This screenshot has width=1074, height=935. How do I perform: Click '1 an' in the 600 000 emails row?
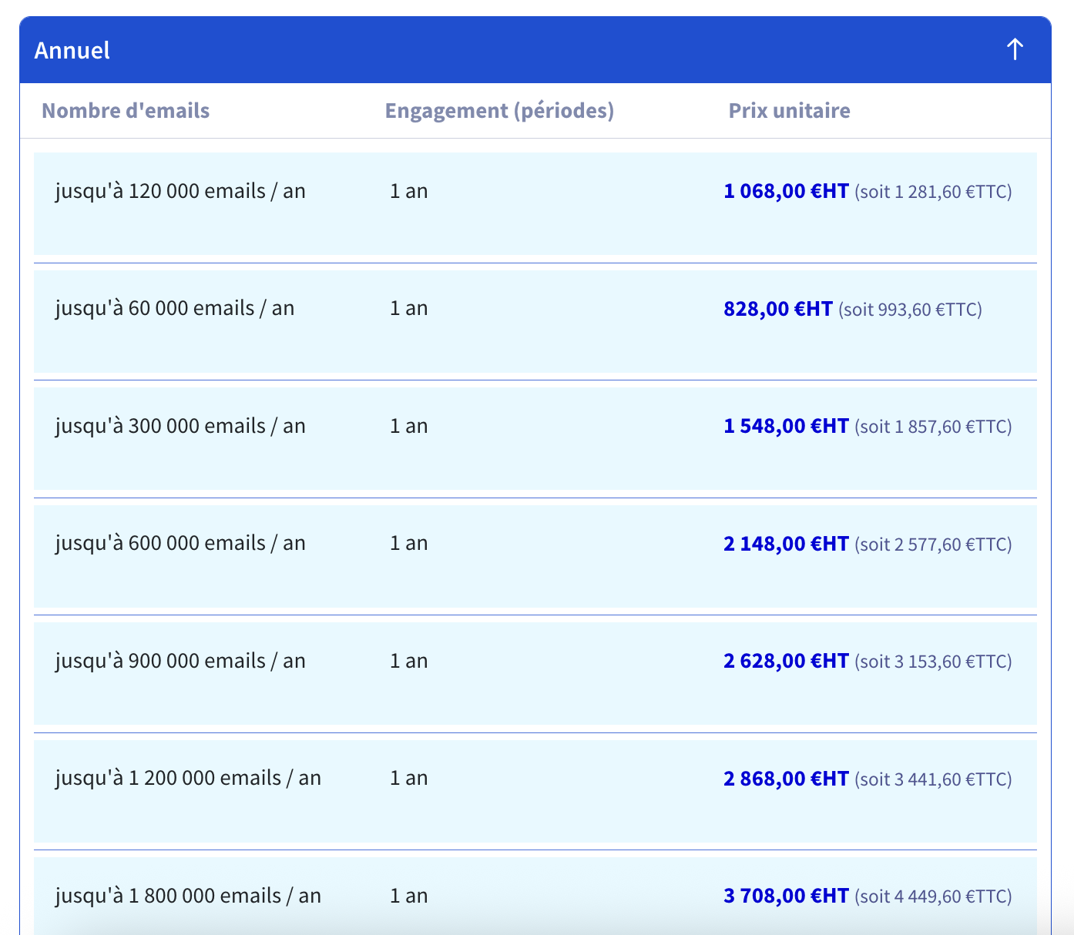point(408,544)
